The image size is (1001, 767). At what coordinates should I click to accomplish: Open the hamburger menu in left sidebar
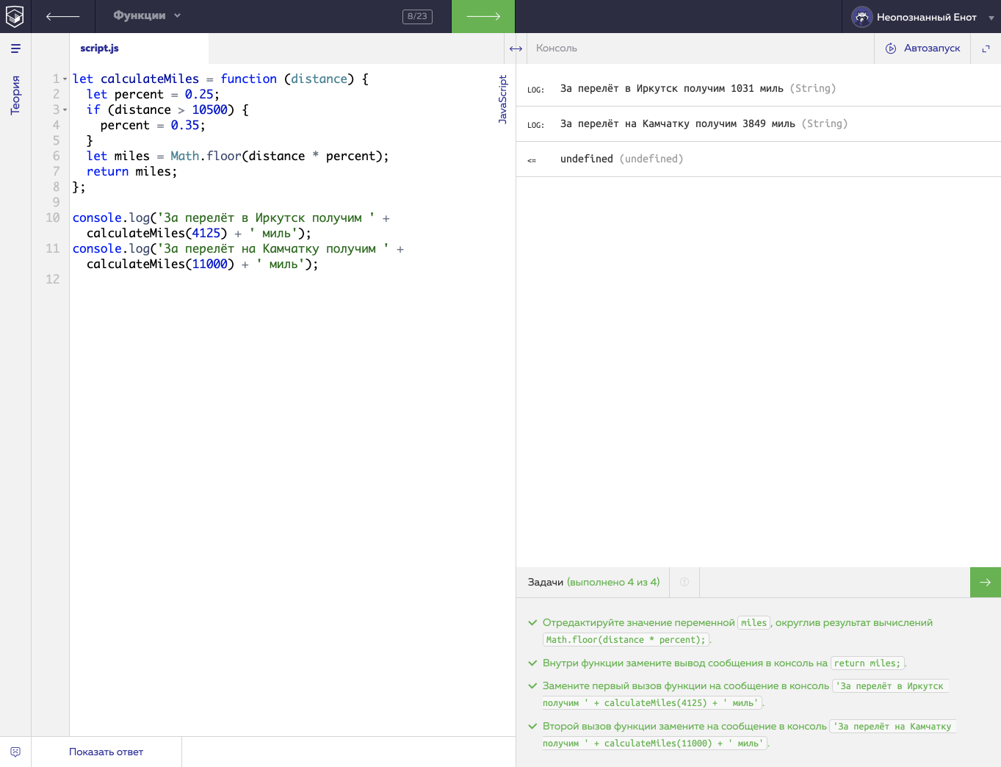pyautogui.click(x=15, y=48)
